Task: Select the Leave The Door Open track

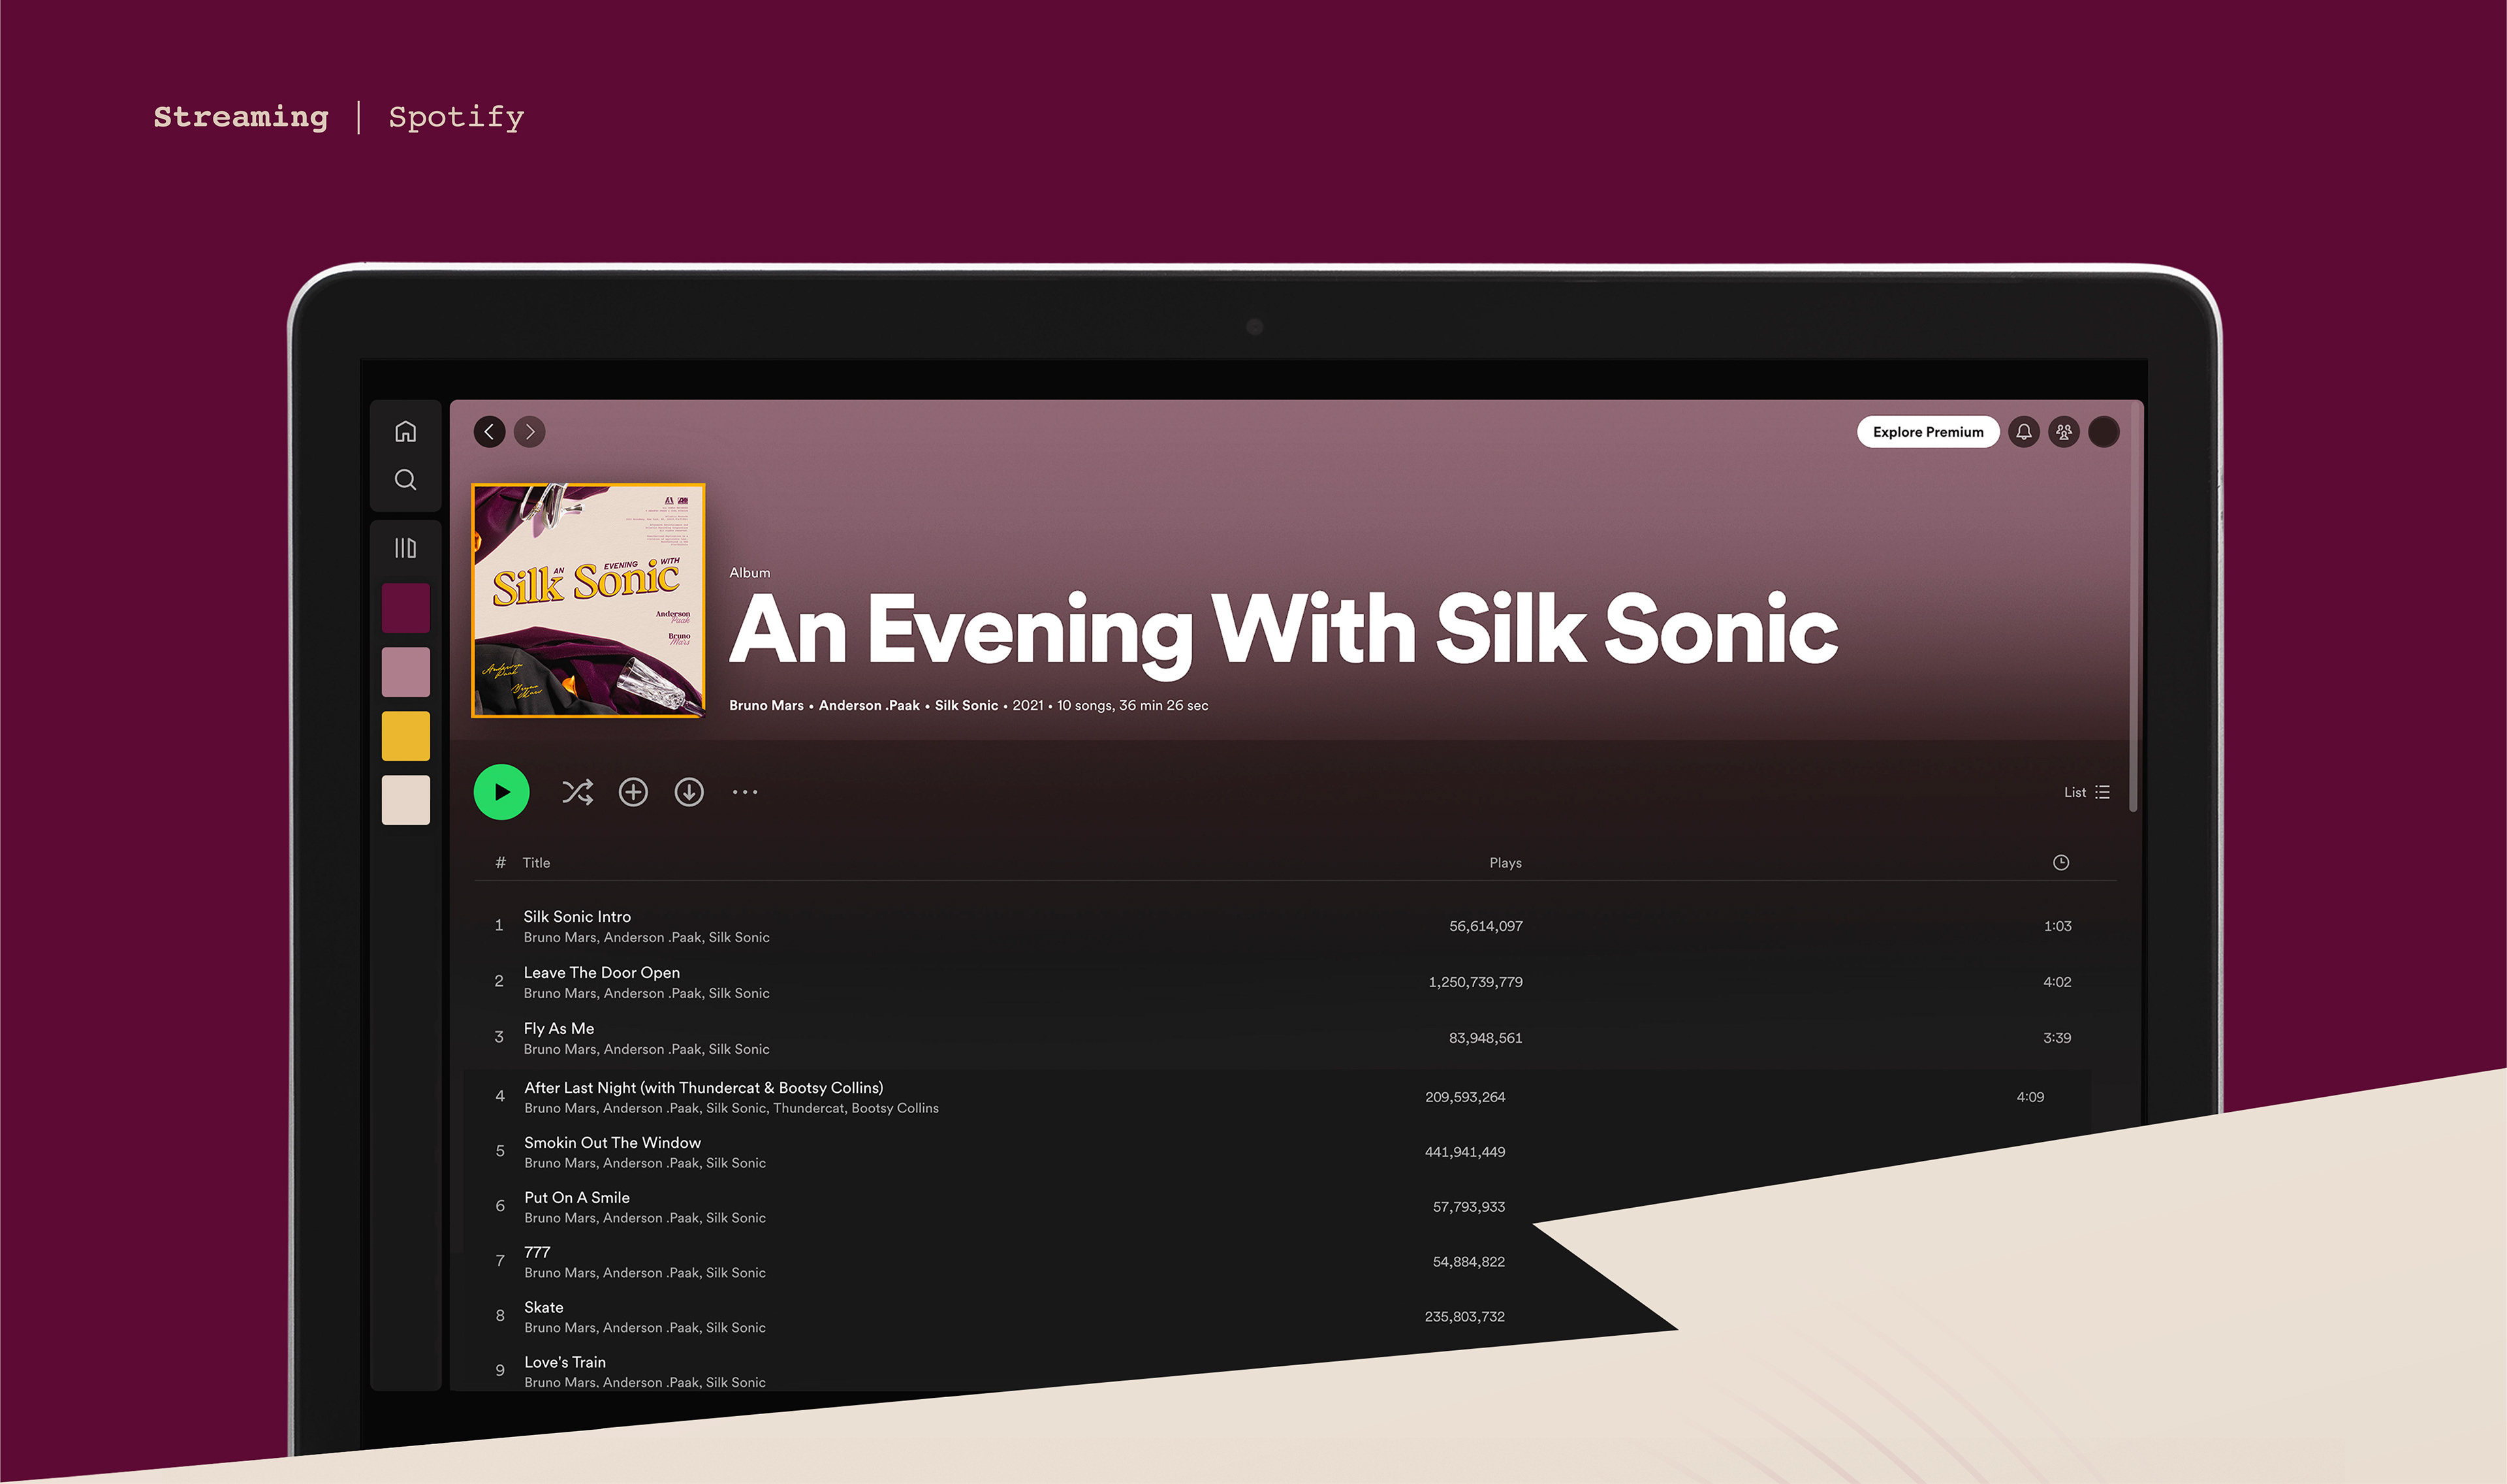Action: (601, 972)
